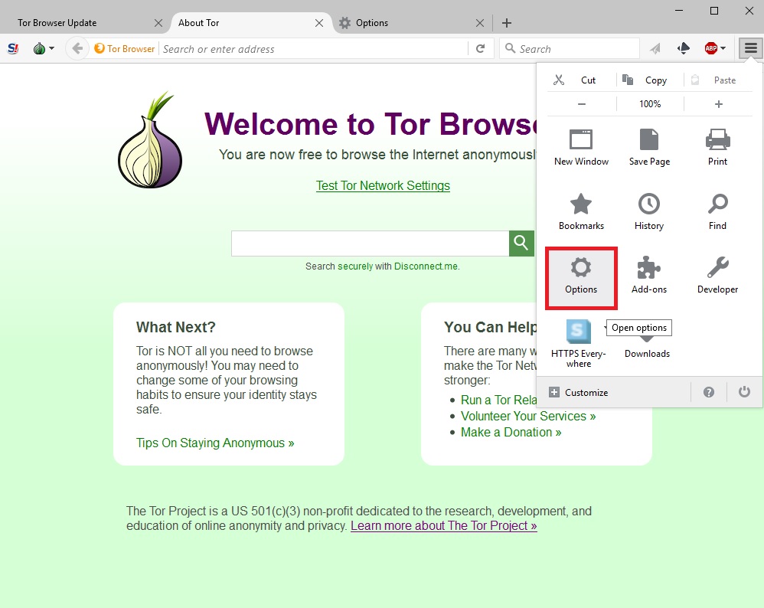Focus the address bar field
This screenshot has width=764, height=608.
(314, 49)
